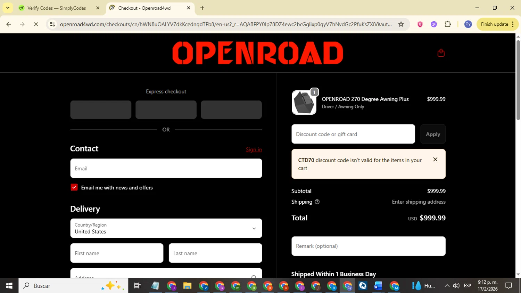This screenshot has height=293, width=521.
Task: Click the OPENROAD 270 Degree Awning Plus title
Action: pos(365,99)
